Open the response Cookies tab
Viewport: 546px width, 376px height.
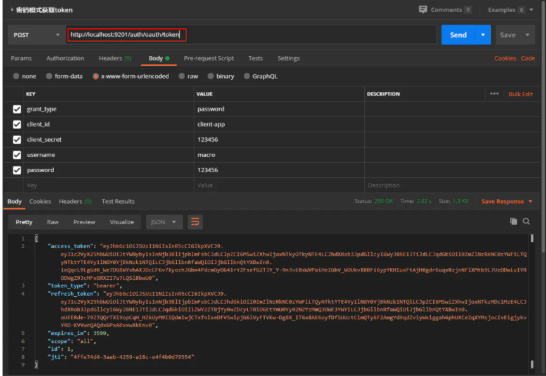[40, 201]
